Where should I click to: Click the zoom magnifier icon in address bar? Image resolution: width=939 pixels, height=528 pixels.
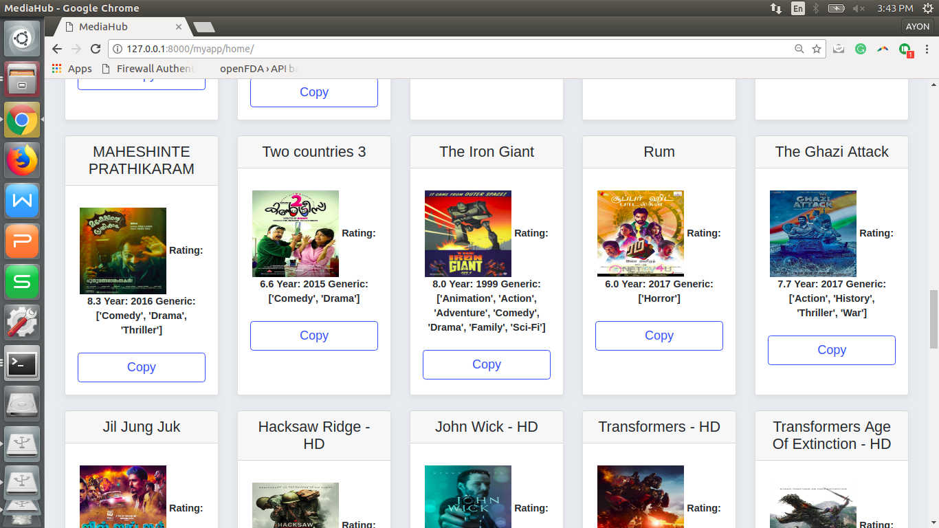[x=799, y=49]
